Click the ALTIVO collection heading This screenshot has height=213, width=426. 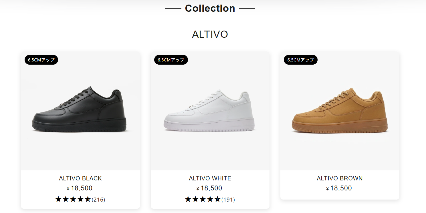[210, 34]
